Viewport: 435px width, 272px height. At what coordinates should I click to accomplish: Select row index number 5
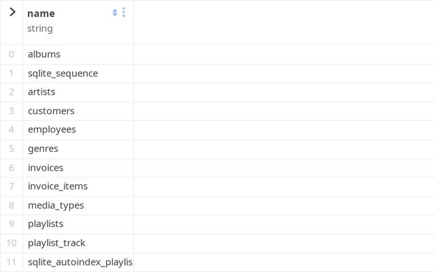(12, 148)
